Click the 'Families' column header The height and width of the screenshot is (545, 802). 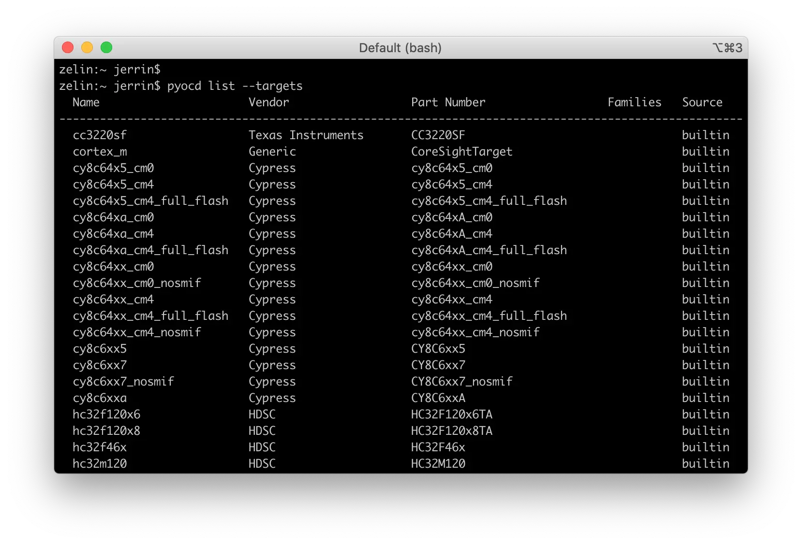coord(635,102)
